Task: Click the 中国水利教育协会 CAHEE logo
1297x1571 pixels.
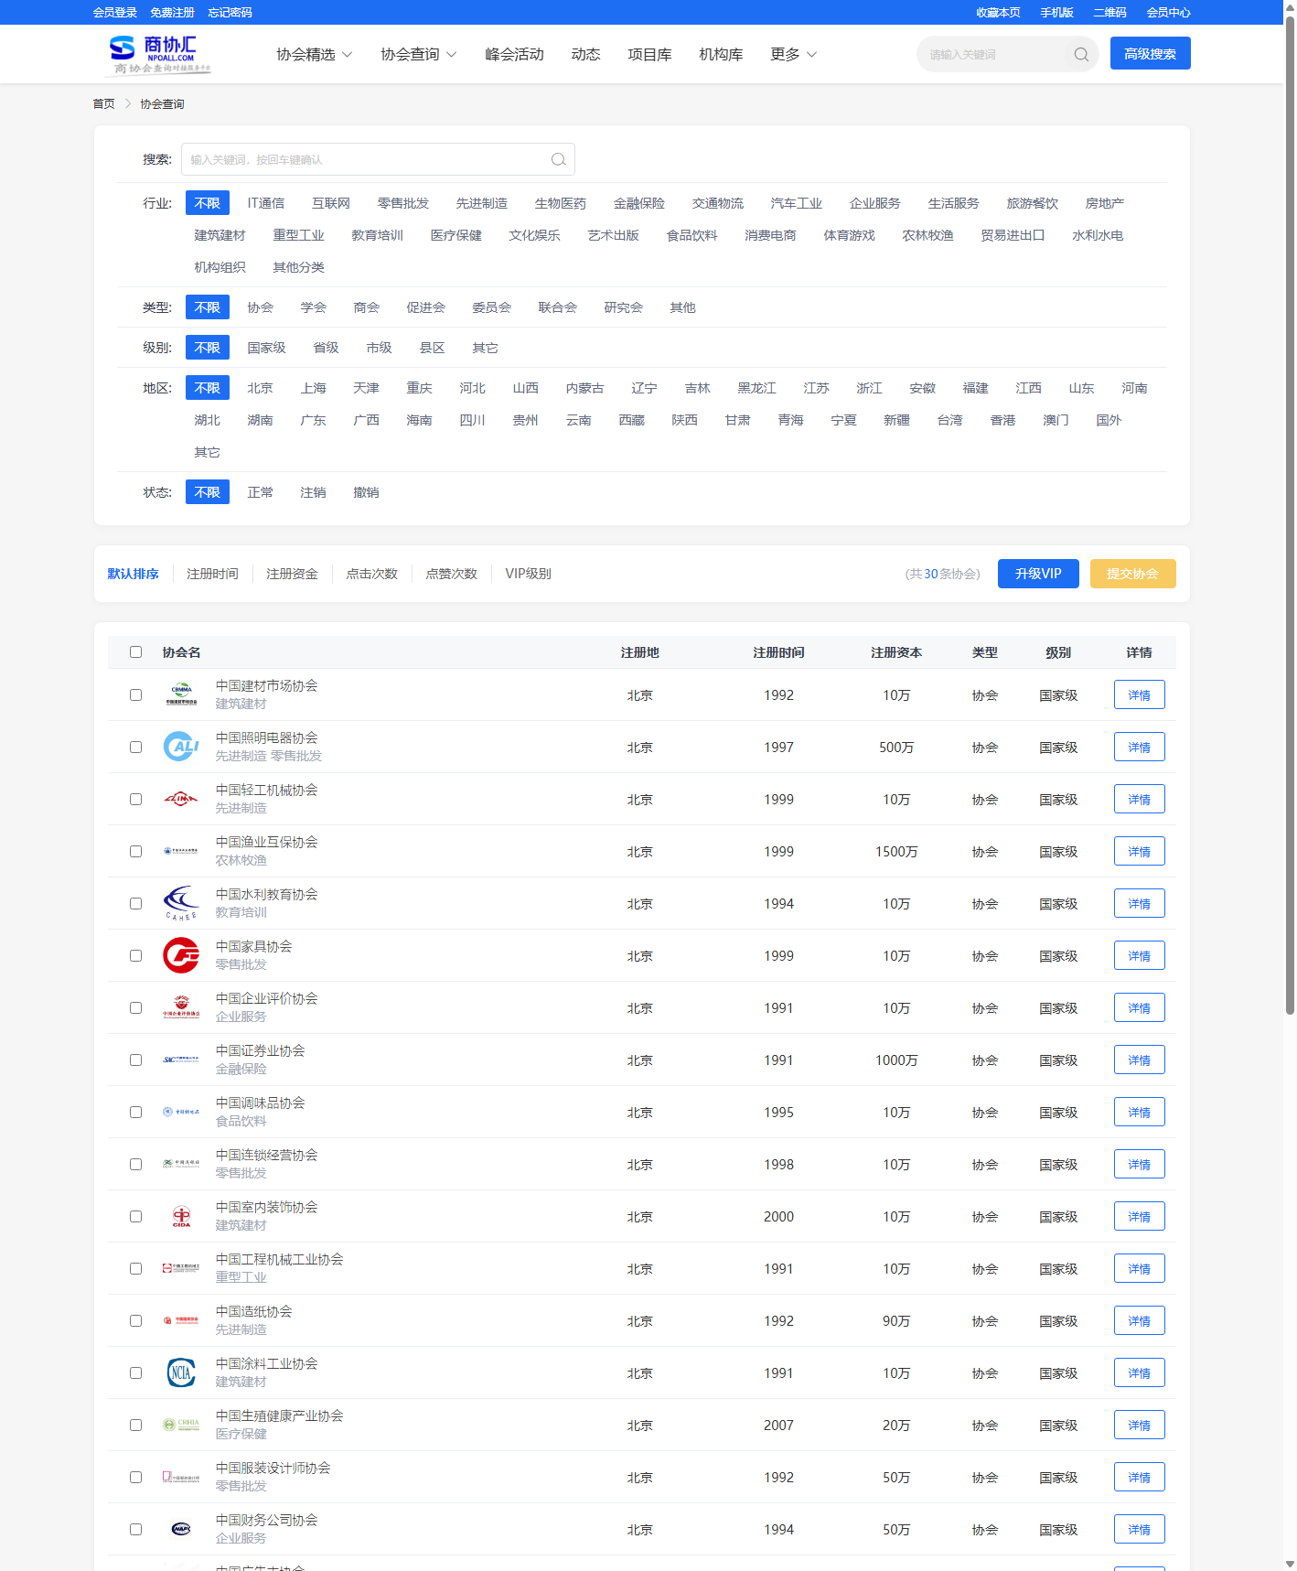Action: (x=181, y=903)
